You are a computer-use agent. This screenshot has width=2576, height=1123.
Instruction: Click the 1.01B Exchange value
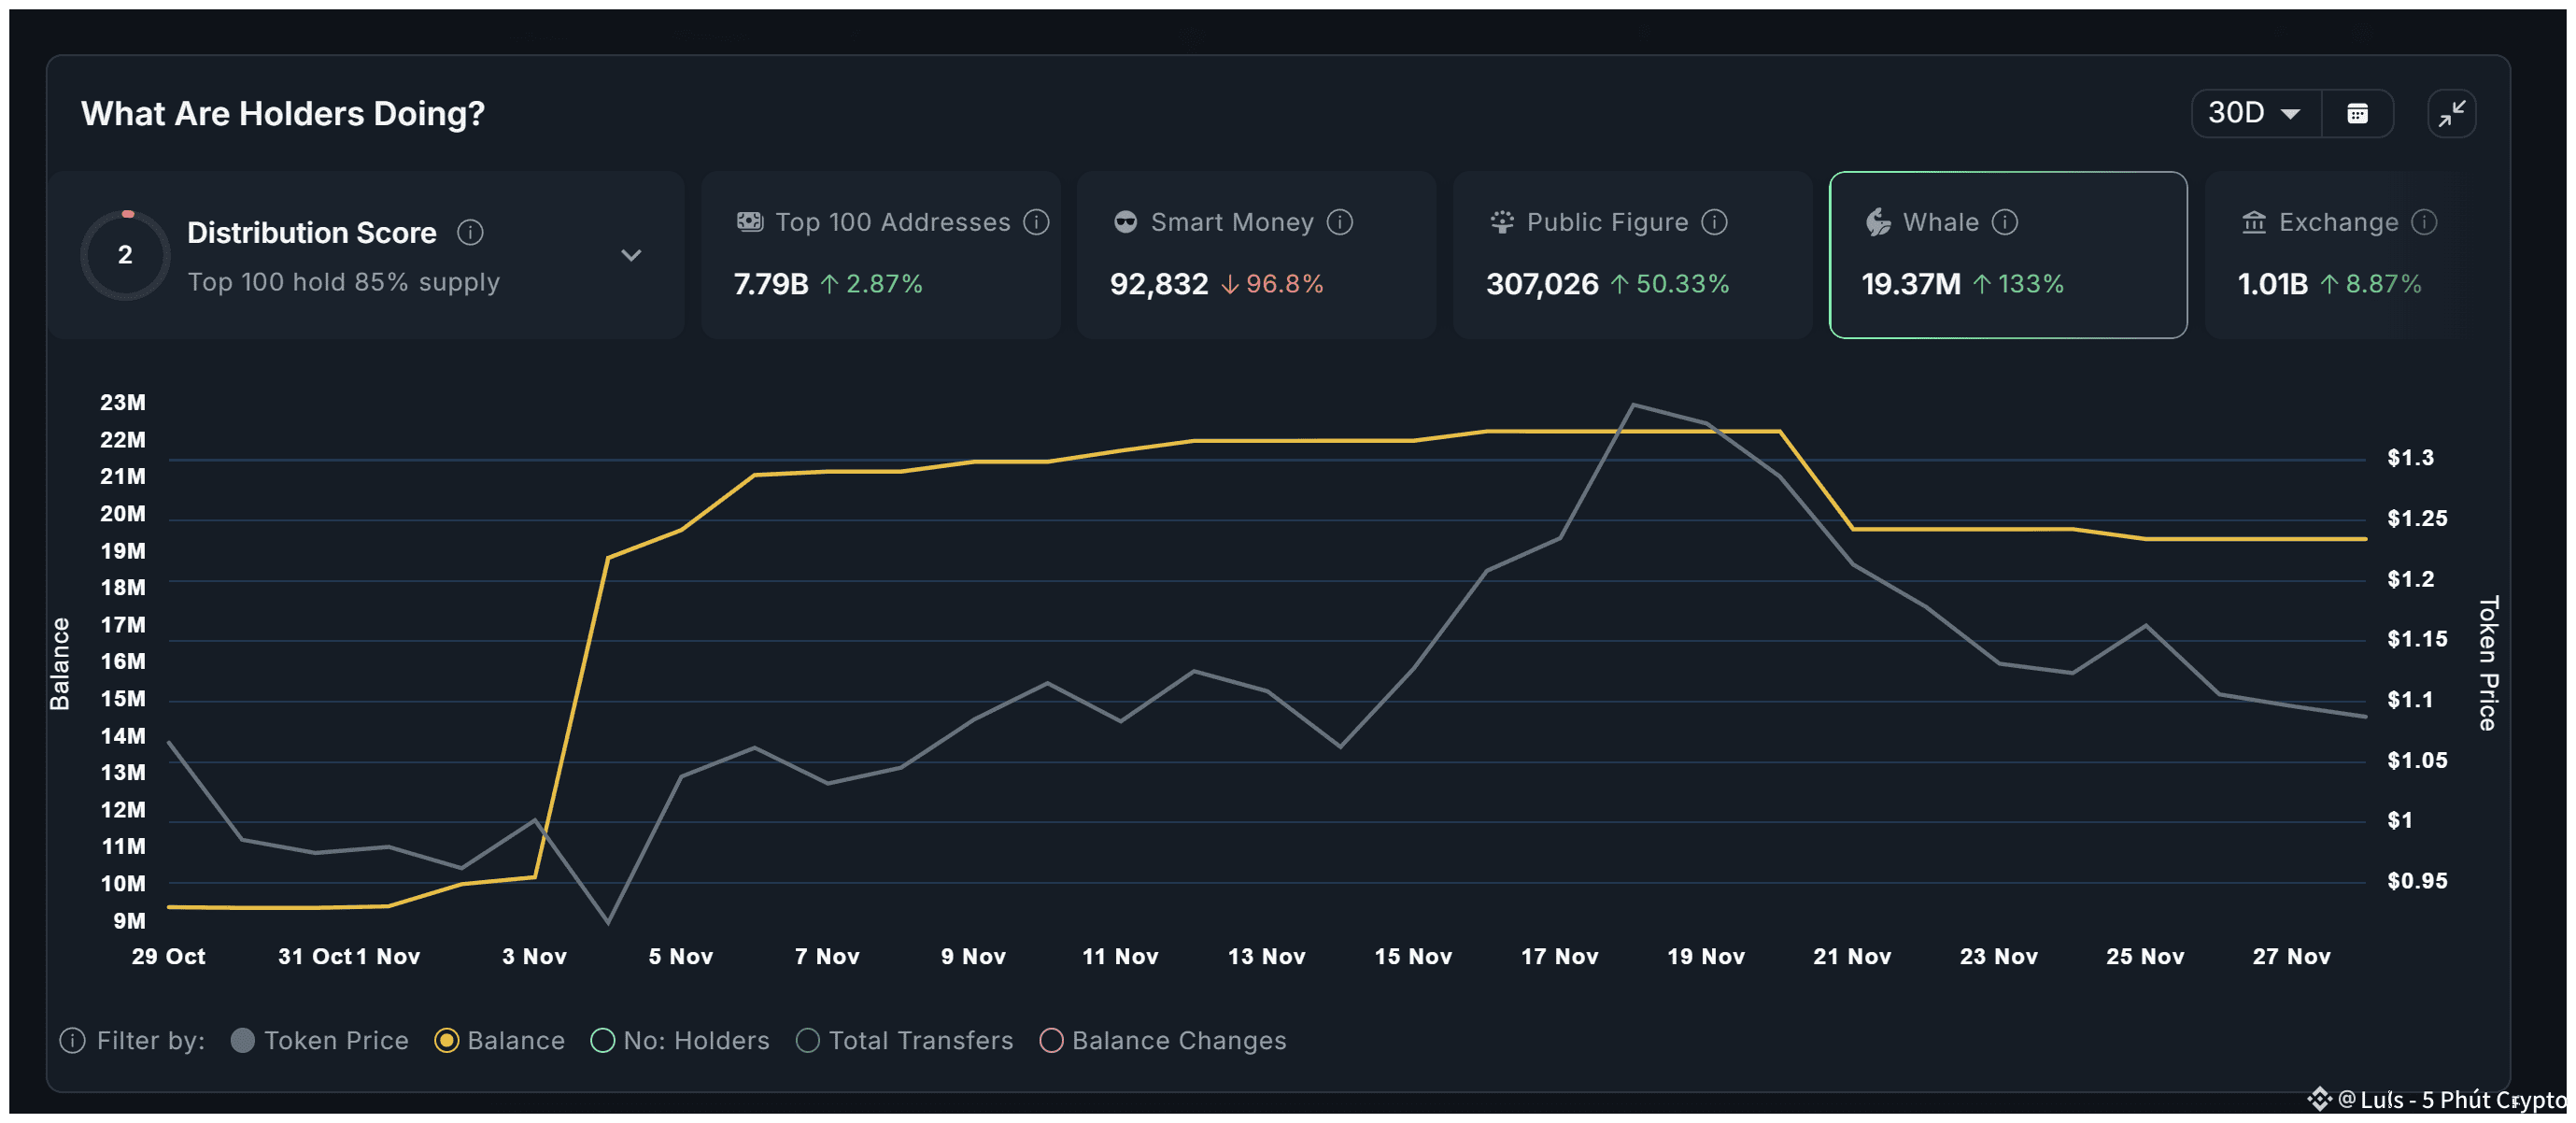pyautogui.click(x=2272, y=284)
